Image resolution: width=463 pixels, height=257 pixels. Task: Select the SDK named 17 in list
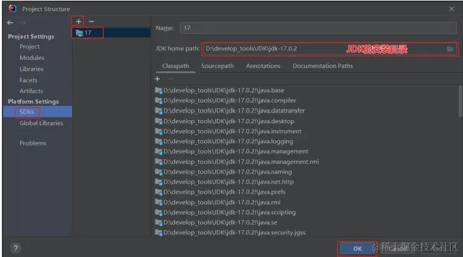point(111,32)
